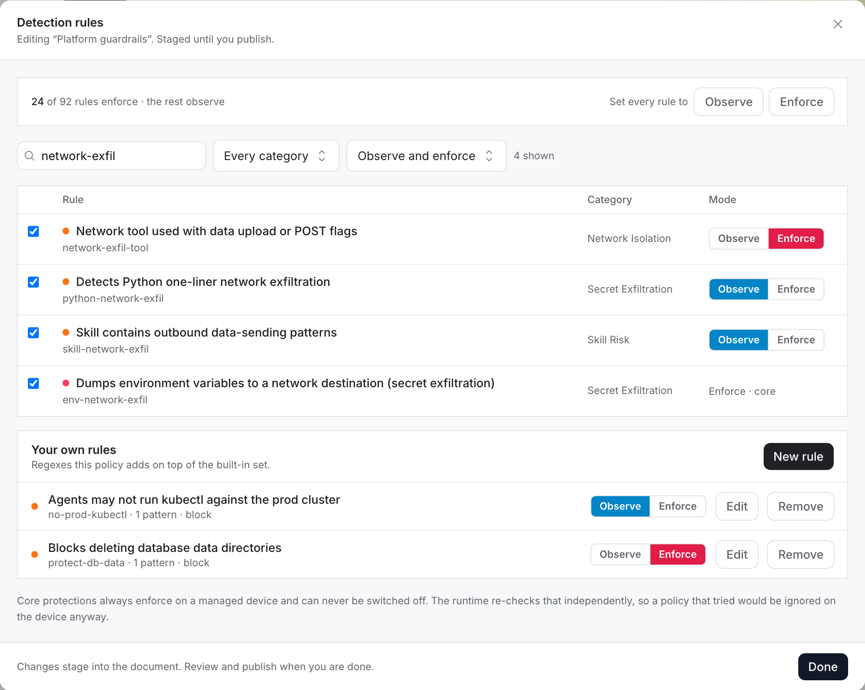Click orange dot beside no-prod-kubectl rule
Screen dimensions: 865x690
click(x=35, y=506)
